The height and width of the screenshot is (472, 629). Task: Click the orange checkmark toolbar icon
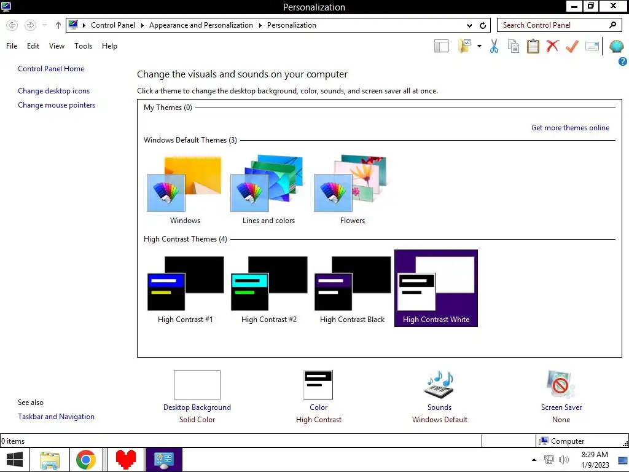tap(572, 45)
